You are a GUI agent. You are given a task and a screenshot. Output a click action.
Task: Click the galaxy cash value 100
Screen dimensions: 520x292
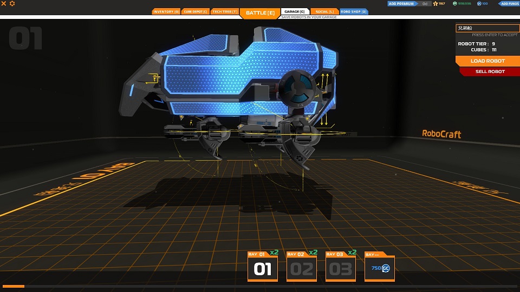click(x=485, y=4)
